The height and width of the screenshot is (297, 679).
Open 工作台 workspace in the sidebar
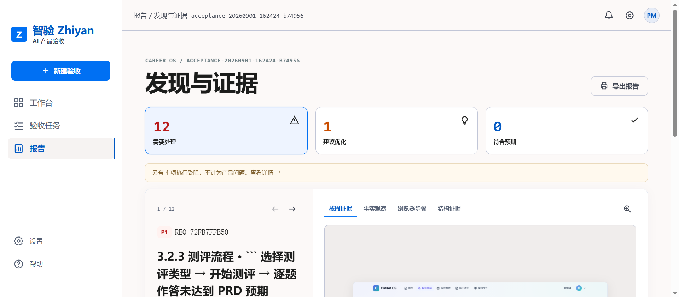pyautogui.click(x=61, y=103)
